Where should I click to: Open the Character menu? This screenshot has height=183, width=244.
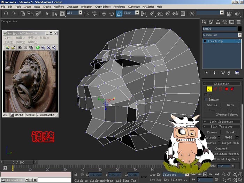(73, 7)
